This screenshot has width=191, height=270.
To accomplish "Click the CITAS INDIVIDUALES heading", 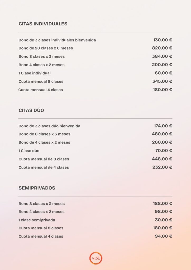I will (43, 24).
